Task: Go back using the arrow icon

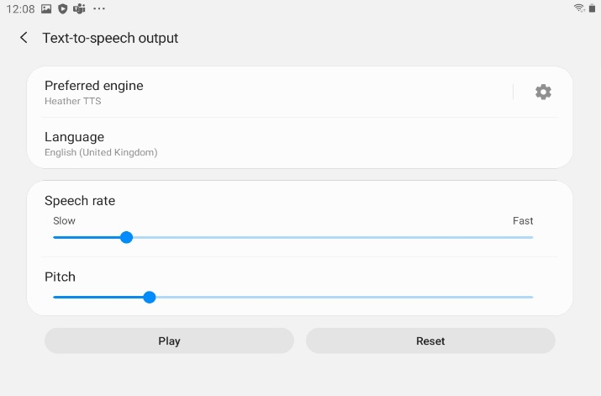Action: tap(24, 38)
